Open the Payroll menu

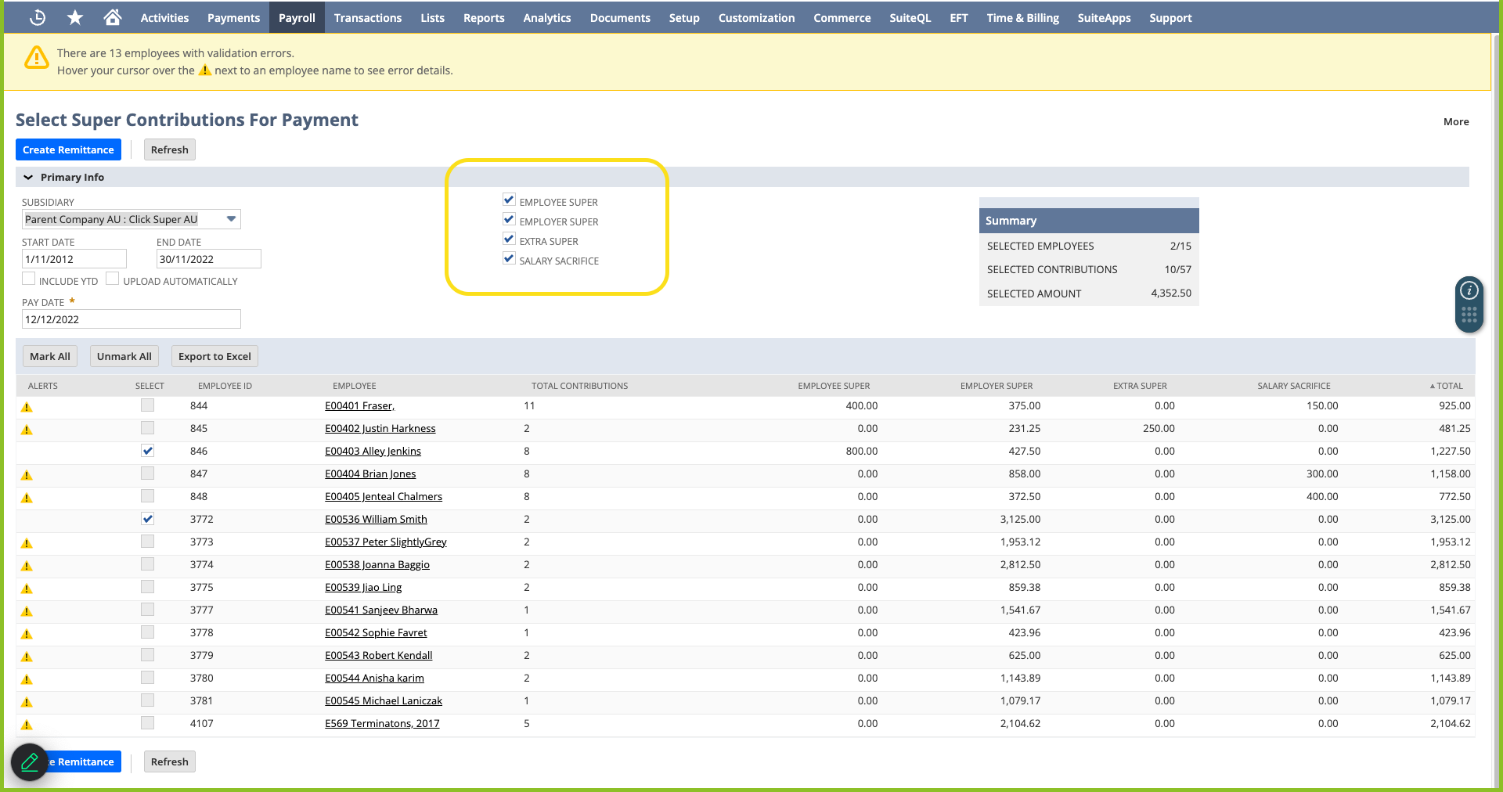(297, 17)
